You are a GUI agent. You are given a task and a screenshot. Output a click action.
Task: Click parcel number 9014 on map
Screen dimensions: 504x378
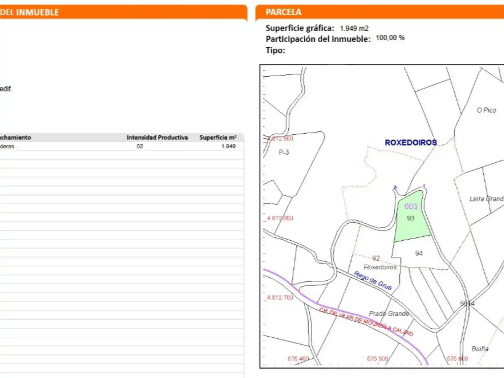[467, 303]
